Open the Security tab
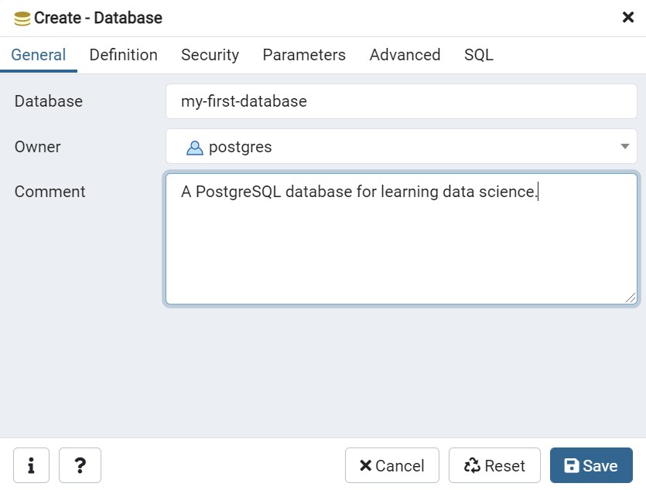 tap(210, 55)
